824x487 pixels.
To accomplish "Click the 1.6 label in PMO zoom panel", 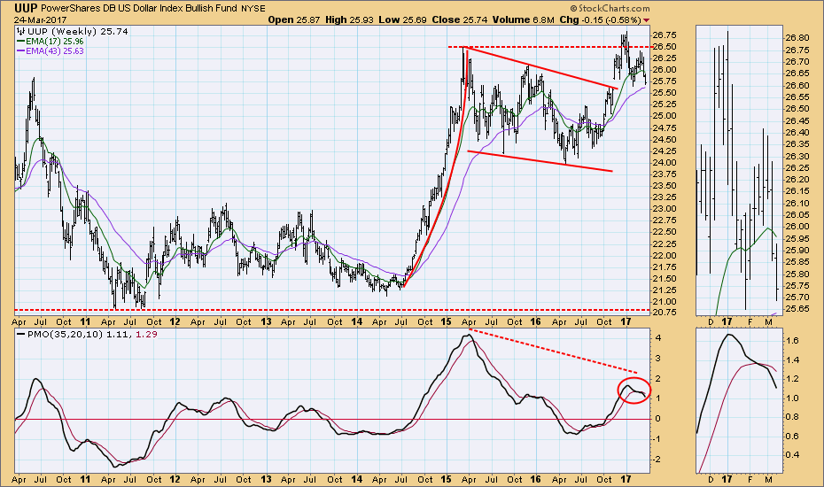I will pyautogui.click(x=792, y=340).
